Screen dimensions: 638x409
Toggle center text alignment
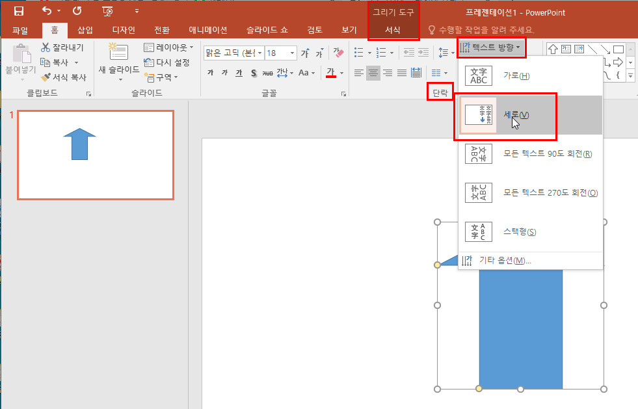373,73
